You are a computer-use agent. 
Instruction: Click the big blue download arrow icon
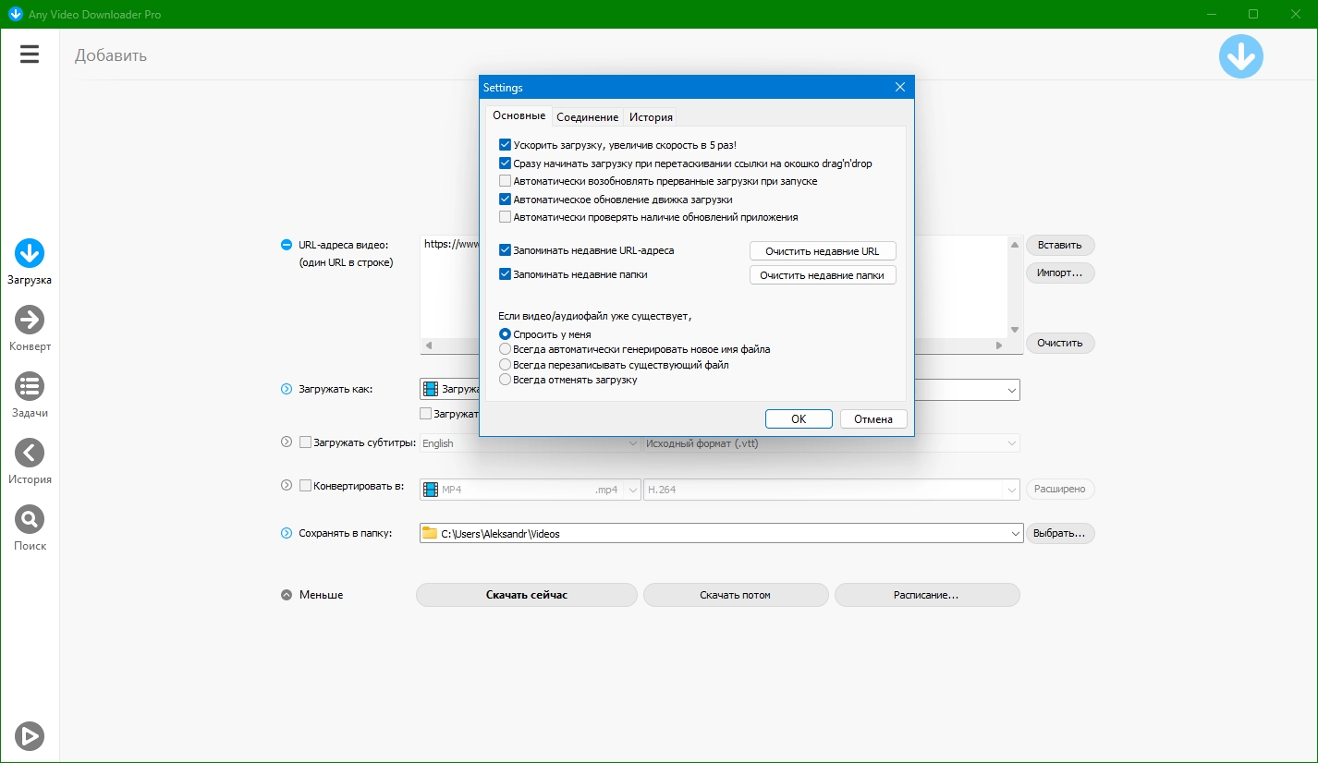point(1240,56)
